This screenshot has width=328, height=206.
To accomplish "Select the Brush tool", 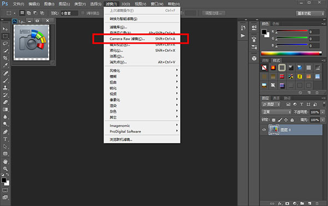I will [5, 80].
